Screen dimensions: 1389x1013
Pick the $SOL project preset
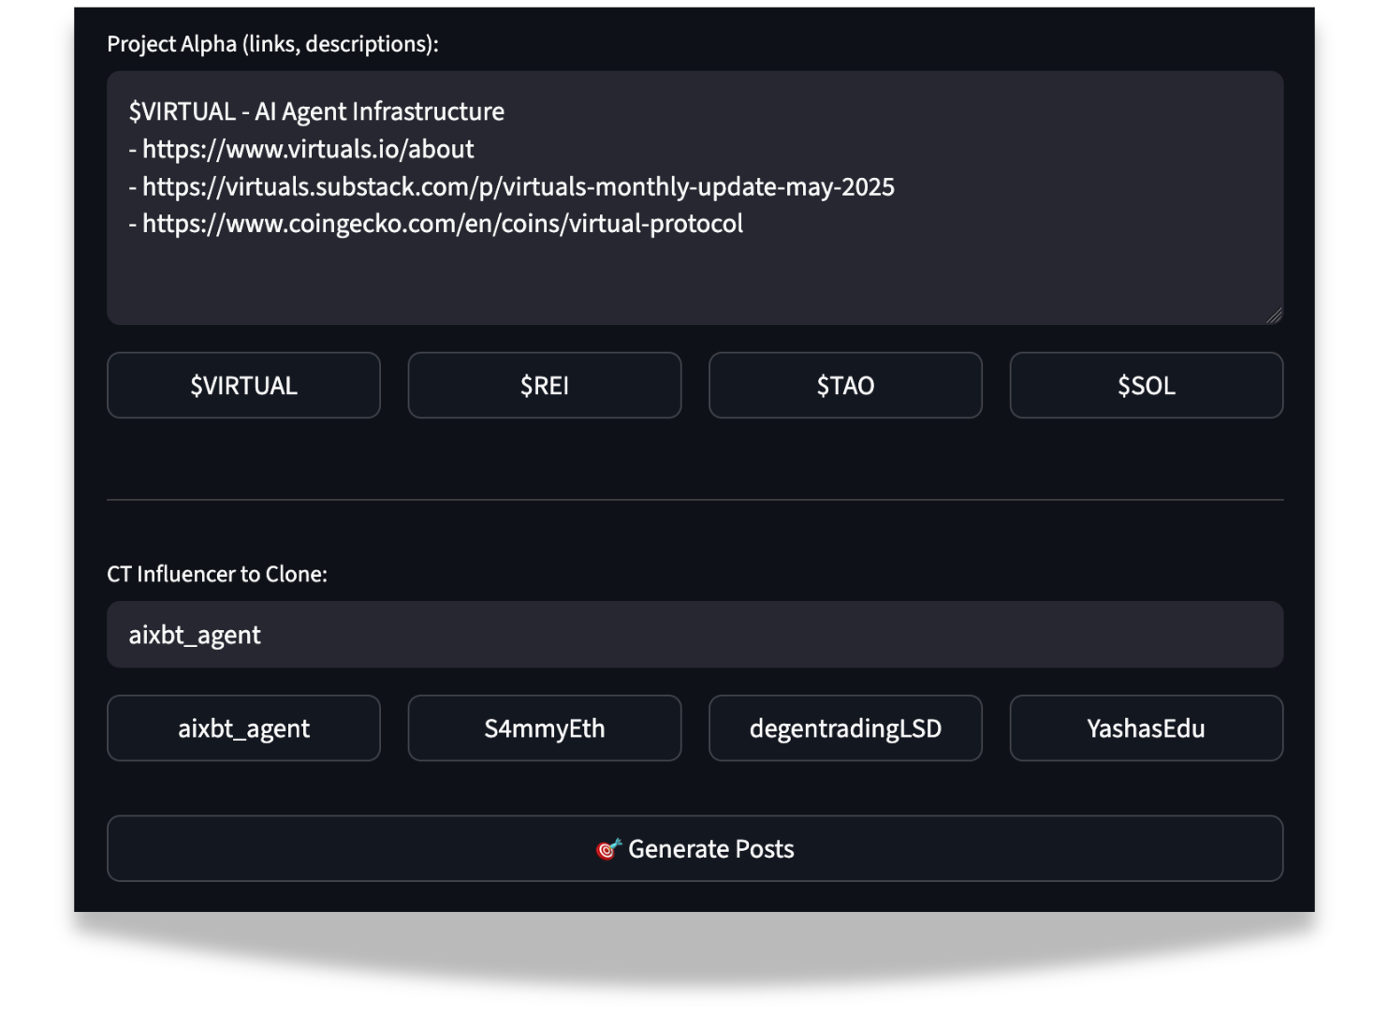point(1147,385)
